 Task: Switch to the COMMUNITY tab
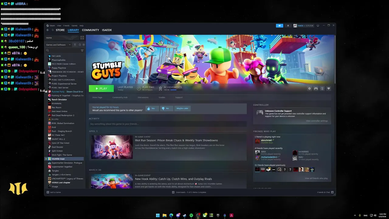coord(91,30)
